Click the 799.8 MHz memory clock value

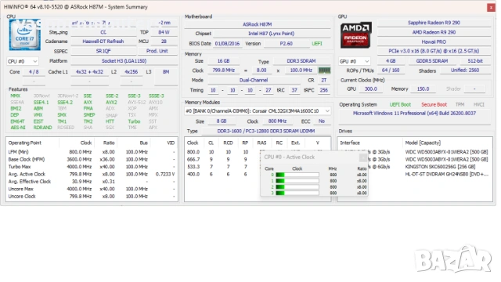tap(223, 70)
